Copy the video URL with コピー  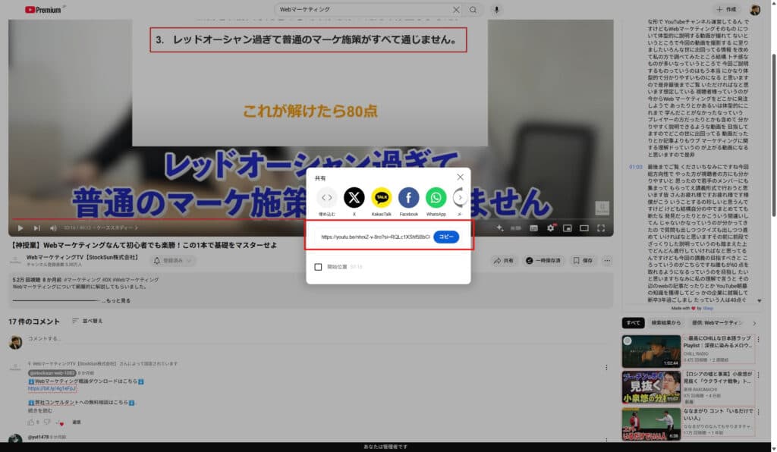click(x=447, y=237)
